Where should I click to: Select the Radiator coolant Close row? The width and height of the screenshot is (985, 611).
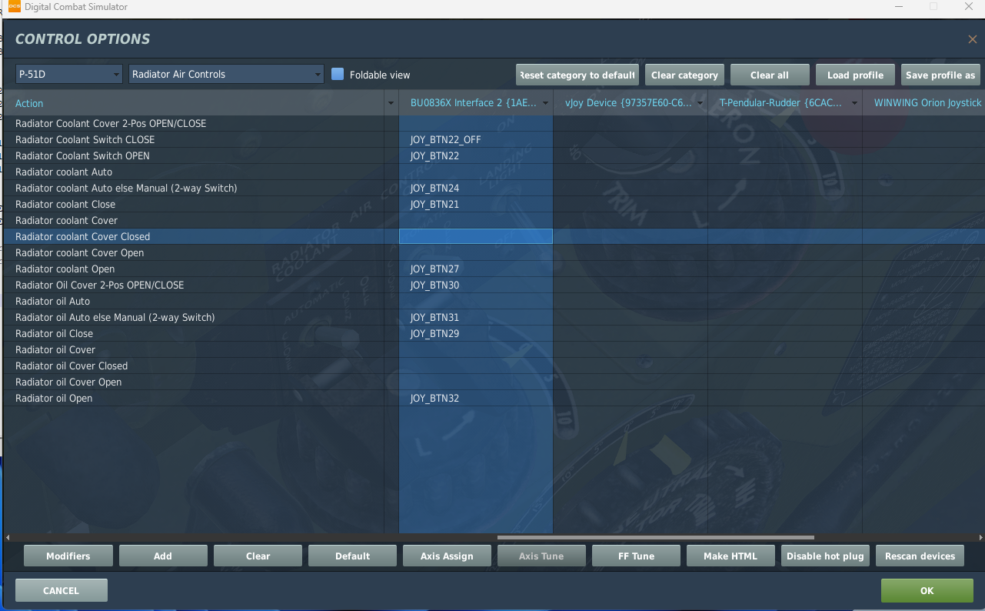[494, 204]
